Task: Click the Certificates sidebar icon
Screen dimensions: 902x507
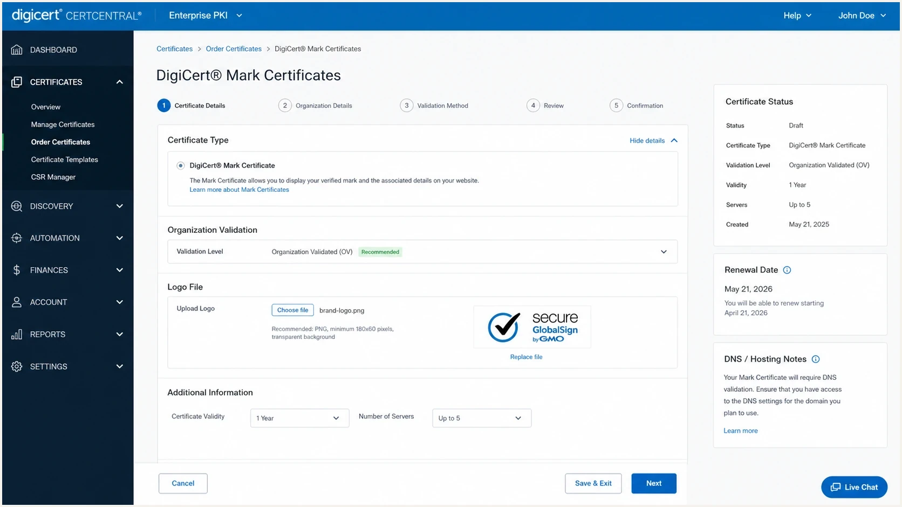Action: tap(17, 82)
